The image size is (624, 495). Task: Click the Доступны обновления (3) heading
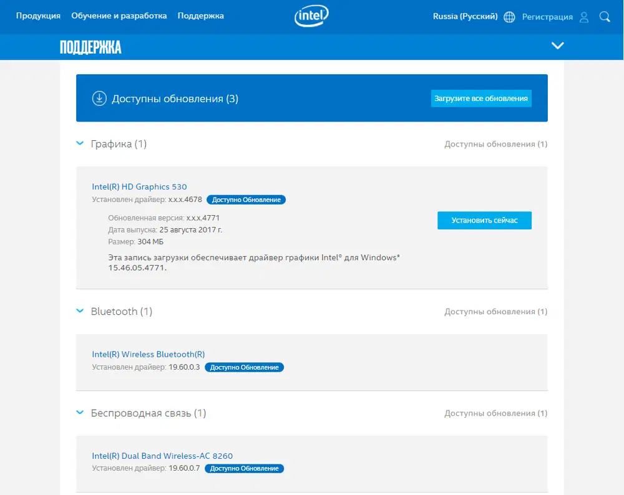click(x=175, y=99)
